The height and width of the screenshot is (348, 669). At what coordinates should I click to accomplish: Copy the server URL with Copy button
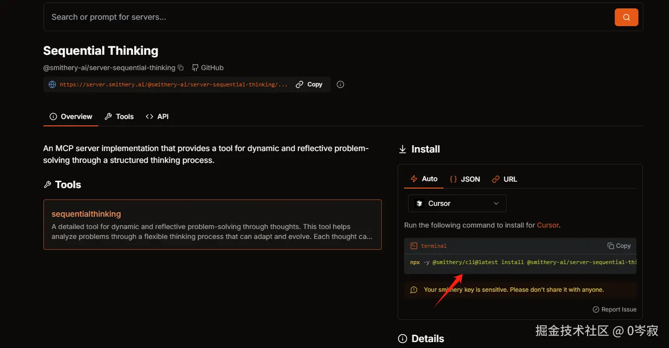point(309,84)
